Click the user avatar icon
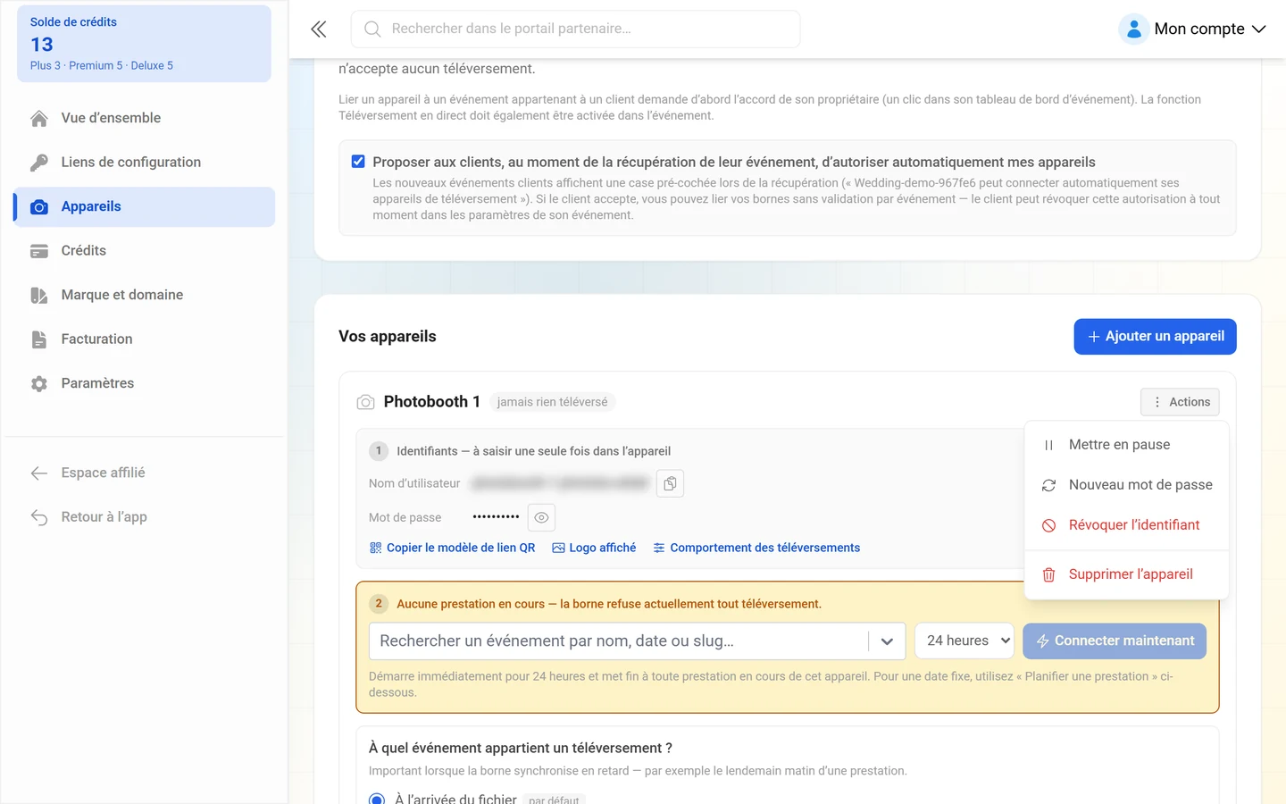Screen dimensions: 1286x804 1133,29
